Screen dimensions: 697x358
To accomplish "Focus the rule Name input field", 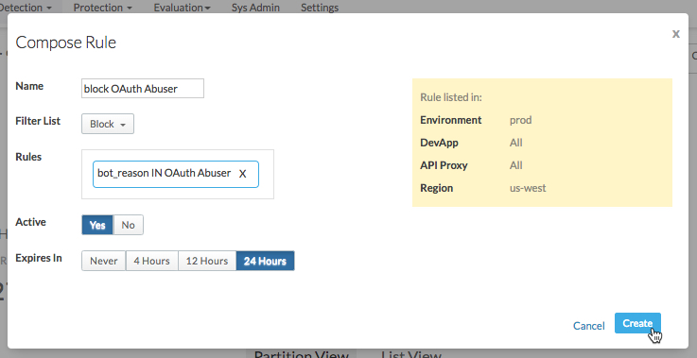I will tap(143, 89).
